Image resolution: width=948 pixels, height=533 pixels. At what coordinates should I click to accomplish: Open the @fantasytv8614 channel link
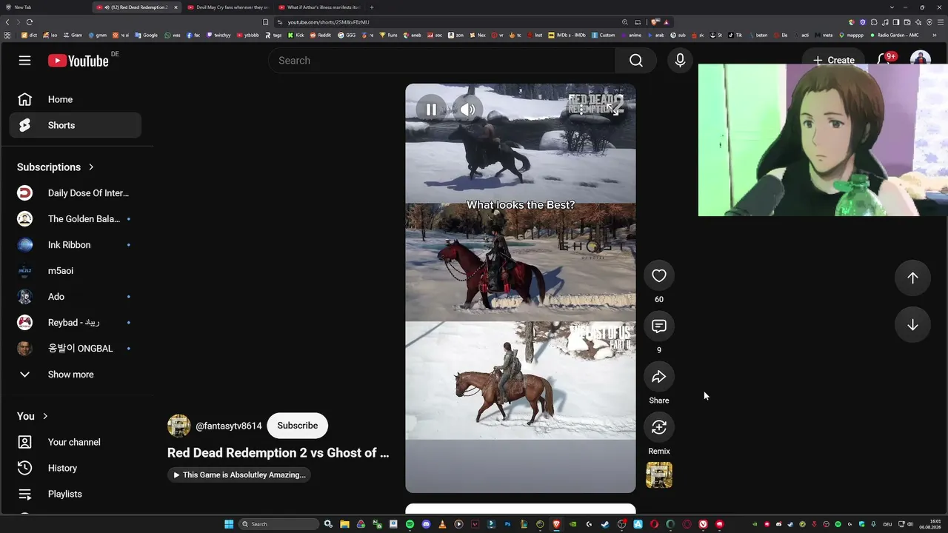pyautogui.click(x=229, y=426)
